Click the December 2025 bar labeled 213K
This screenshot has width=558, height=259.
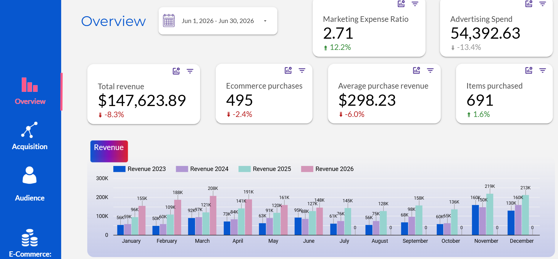(x=525, y=215)
